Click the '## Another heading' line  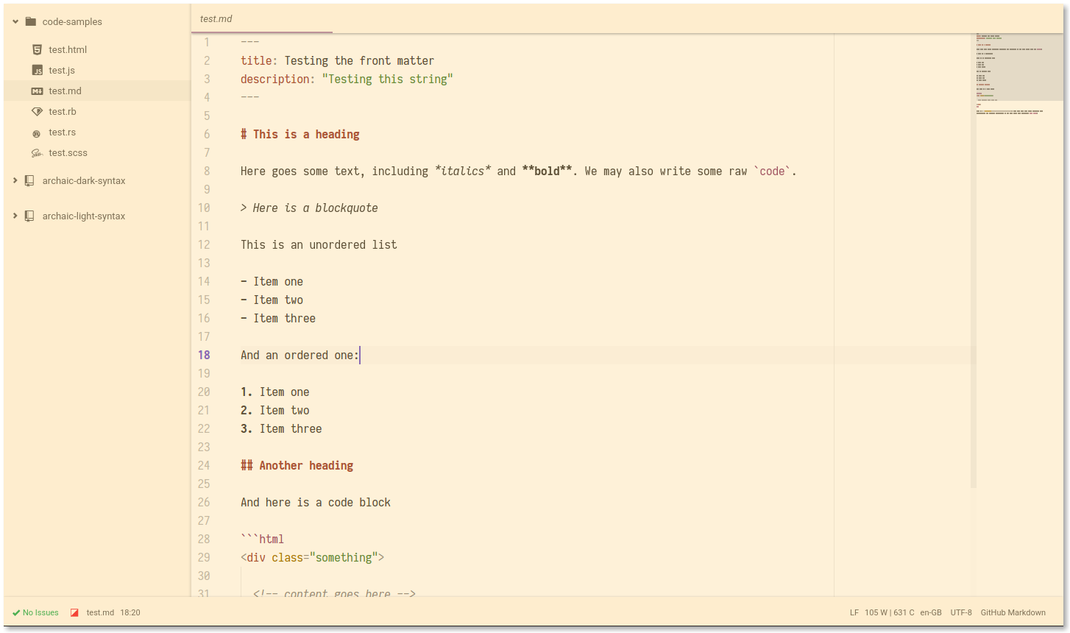coord(297,465)
